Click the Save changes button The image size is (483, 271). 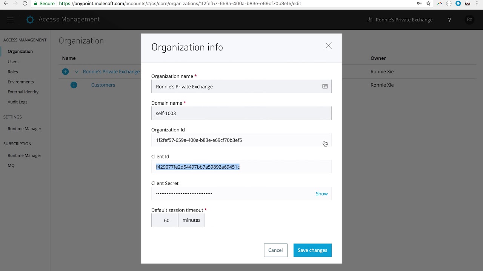(312, 250)
